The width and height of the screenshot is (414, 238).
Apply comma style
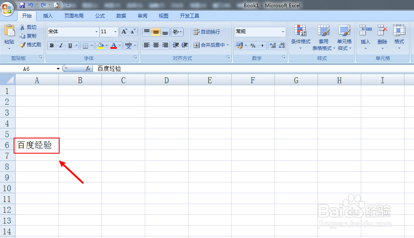pyautogui.click(x=262, y=46)
